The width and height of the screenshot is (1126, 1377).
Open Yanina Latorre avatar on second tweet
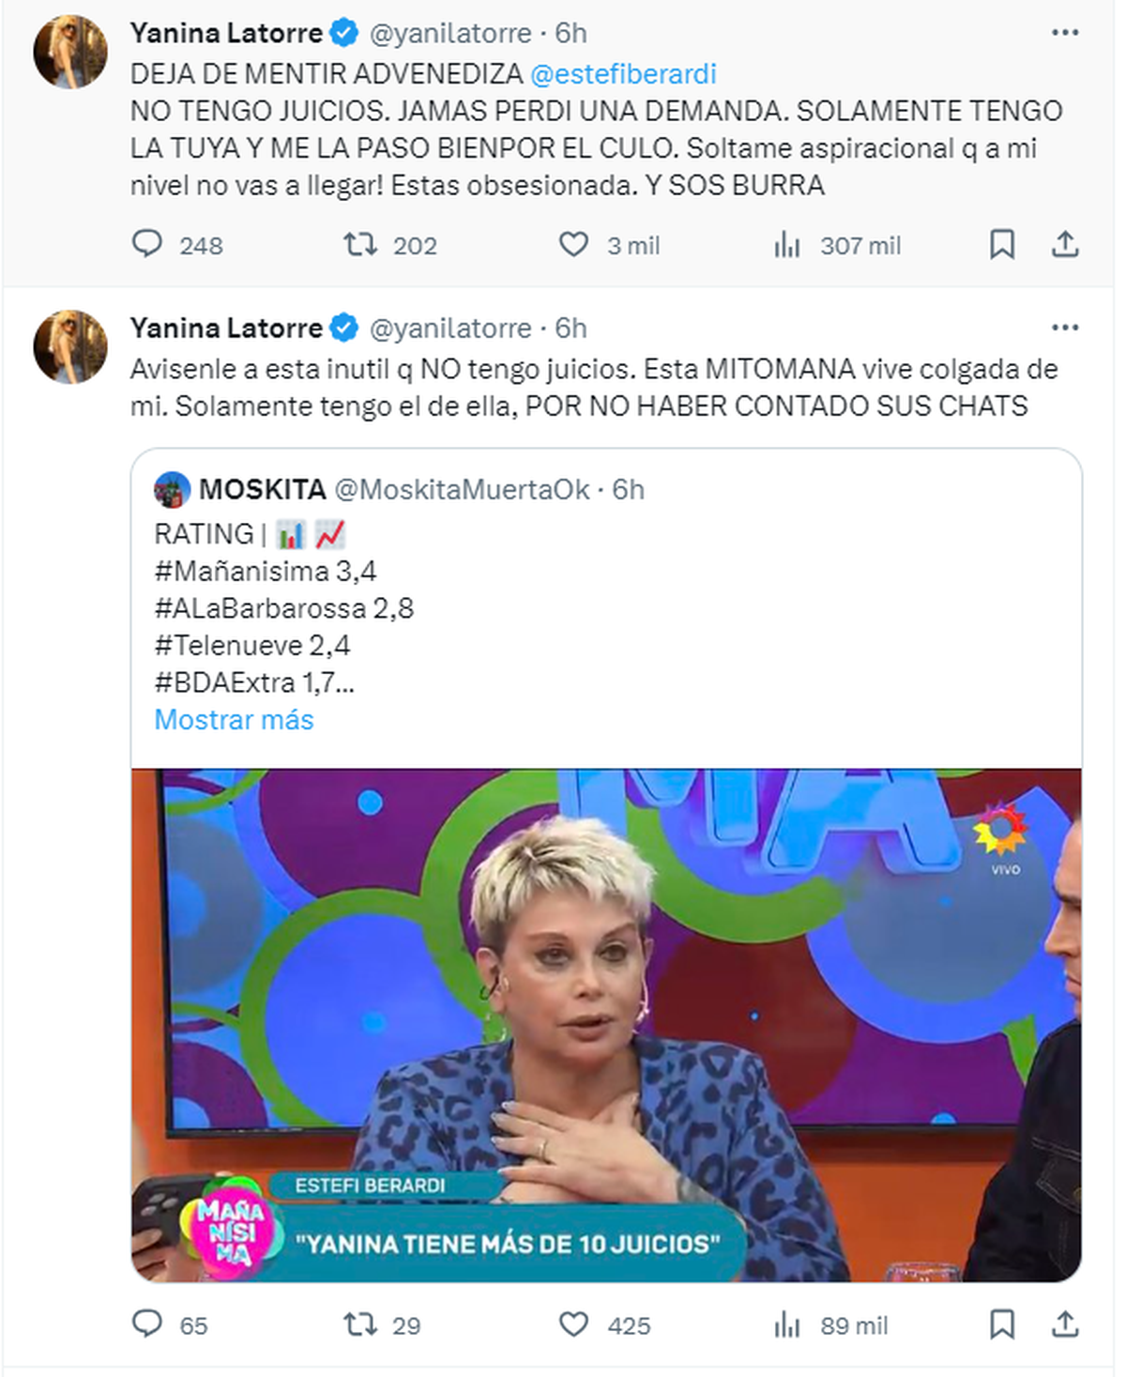pos(71,346)
